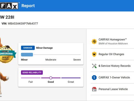Click the Moderate label under damage bar
Image resolution: width=134 pixels, height=101 pixels.
51,60
